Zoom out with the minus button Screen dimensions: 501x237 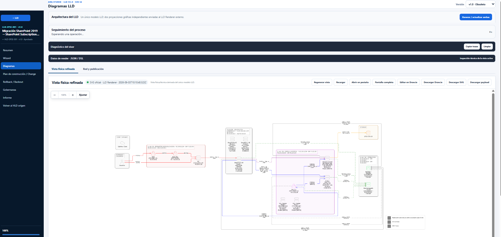55,95
